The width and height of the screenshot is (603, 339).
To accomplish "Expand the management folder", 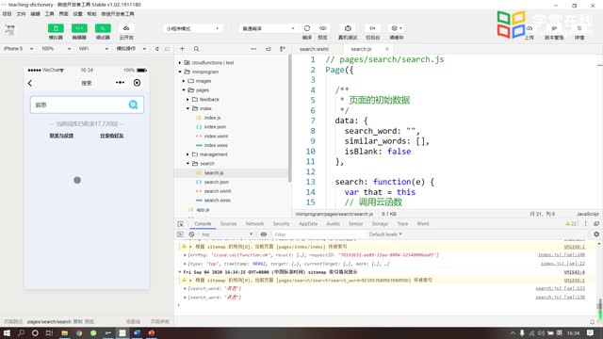I will (188, 154).
